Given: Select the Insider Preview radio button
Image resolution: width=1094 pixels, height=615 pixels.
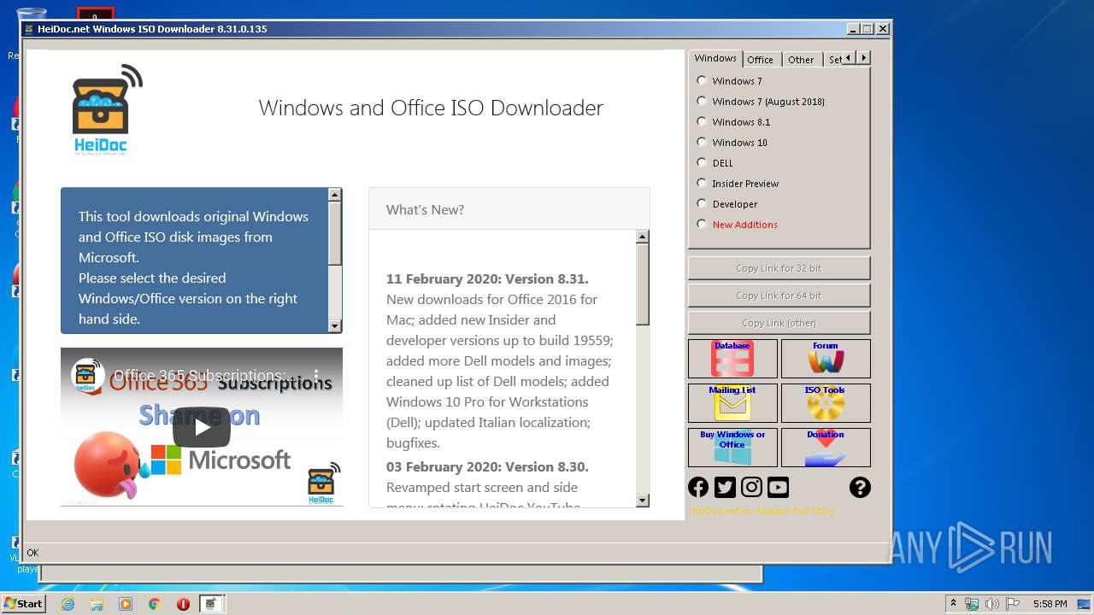Looking at the screenshot, I should pyautogui.click(x=702, y=183).
